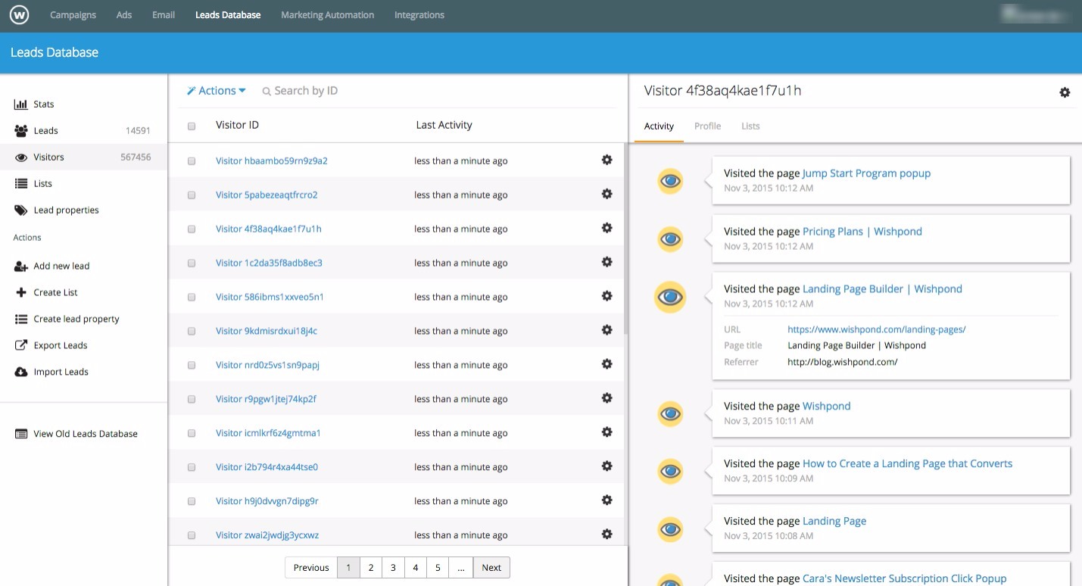Open gear menu for Visitor hbaambo59rn9z9a2

(606, 160)
